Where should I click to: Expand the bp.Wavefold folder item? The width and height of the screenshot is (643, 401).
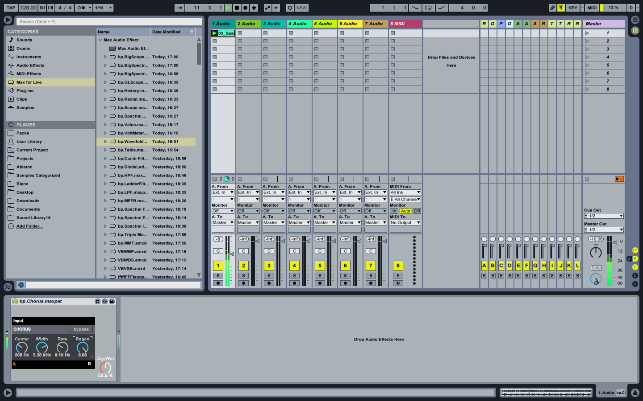point(105,142)
